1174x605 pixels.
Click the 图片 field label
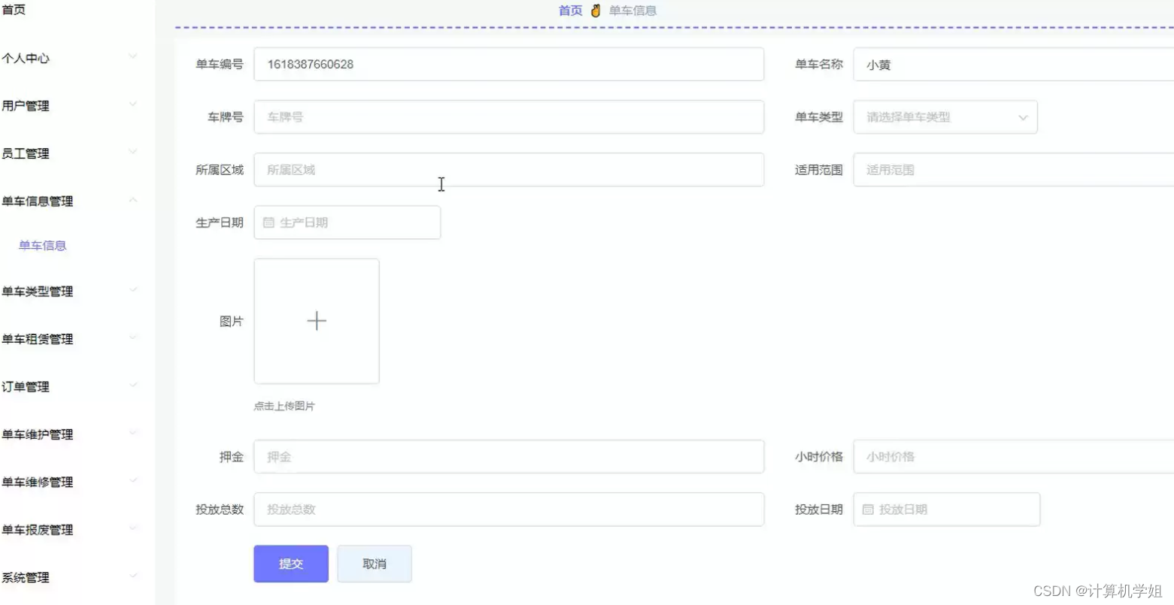(x=232, y=322)
